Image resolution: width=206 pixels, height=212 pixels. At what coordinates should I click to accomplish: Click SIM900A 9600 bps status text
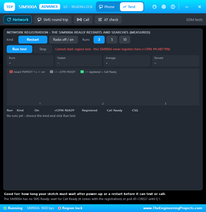(x=40, y=208)
